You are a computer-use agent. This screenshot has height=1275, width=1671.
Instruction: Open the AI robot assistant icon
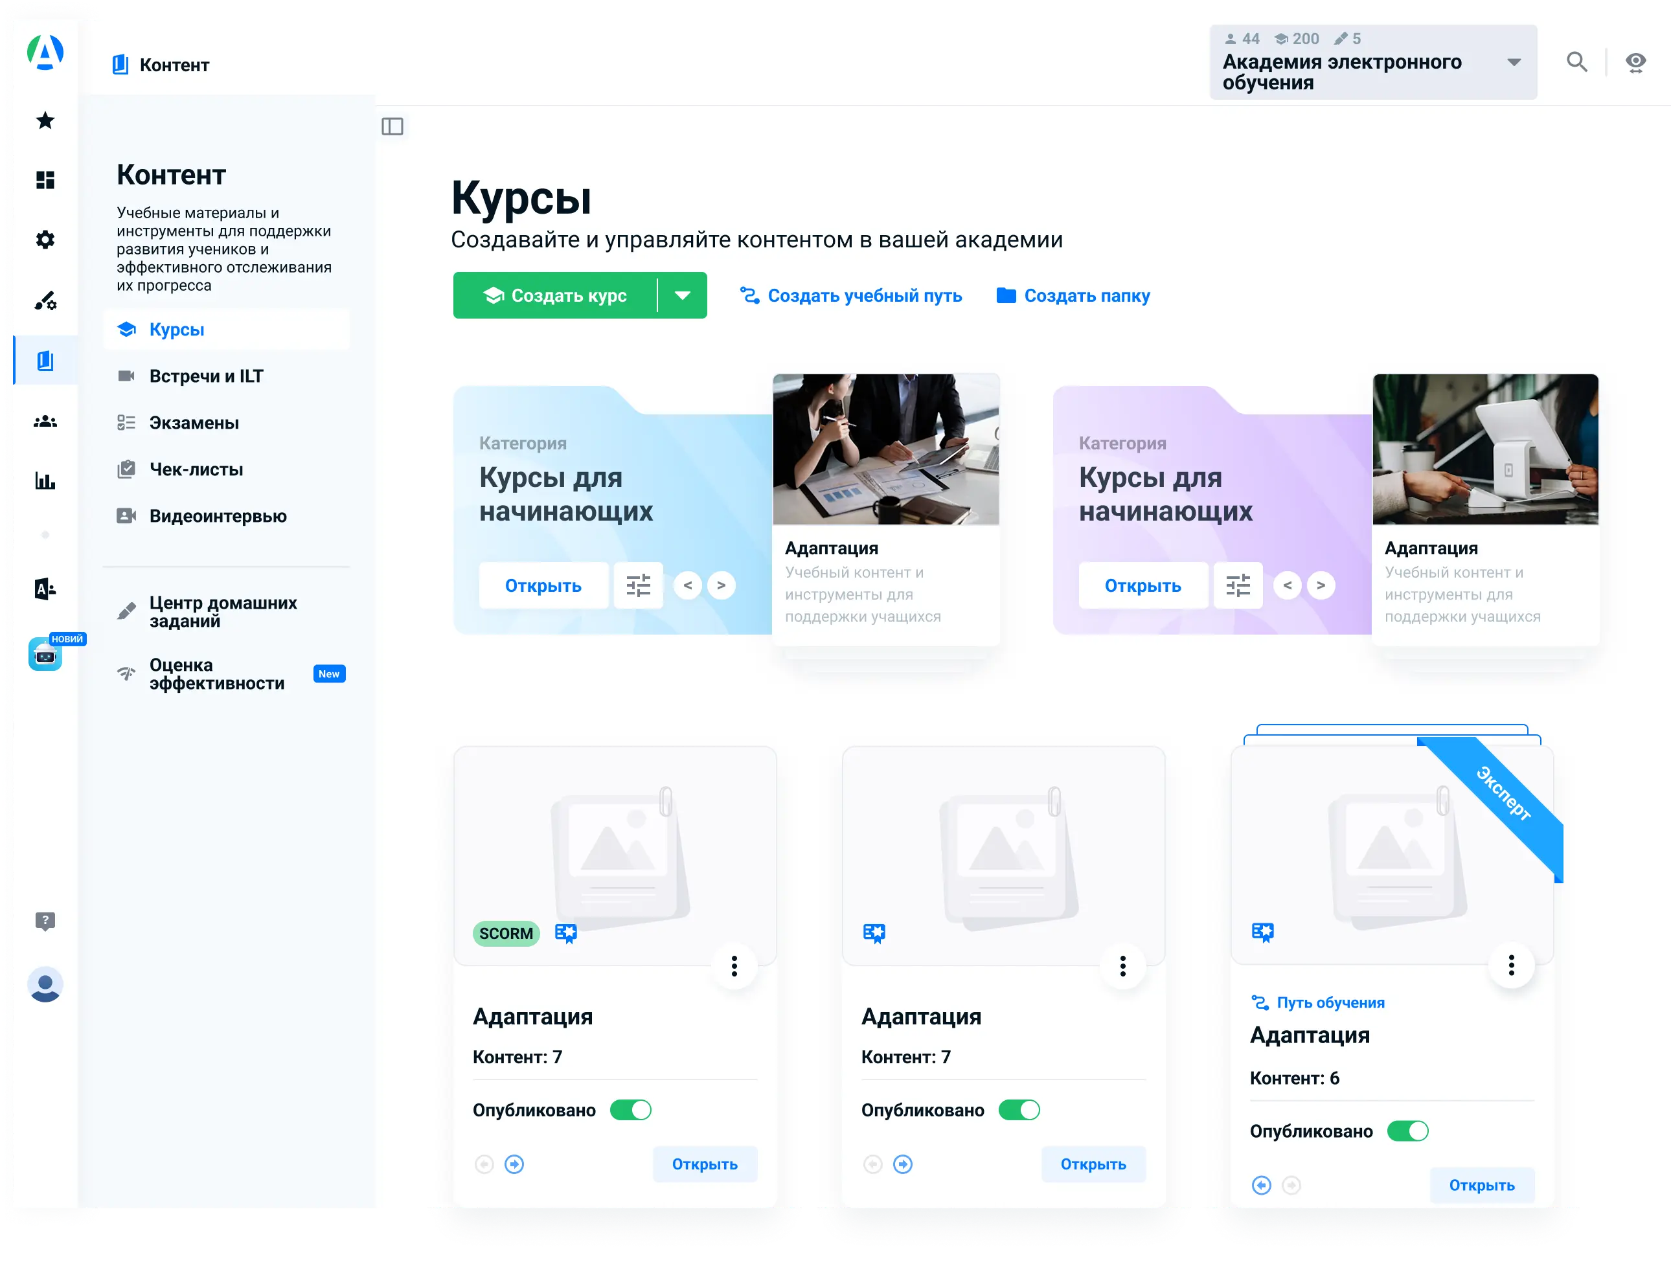(45, 654)
